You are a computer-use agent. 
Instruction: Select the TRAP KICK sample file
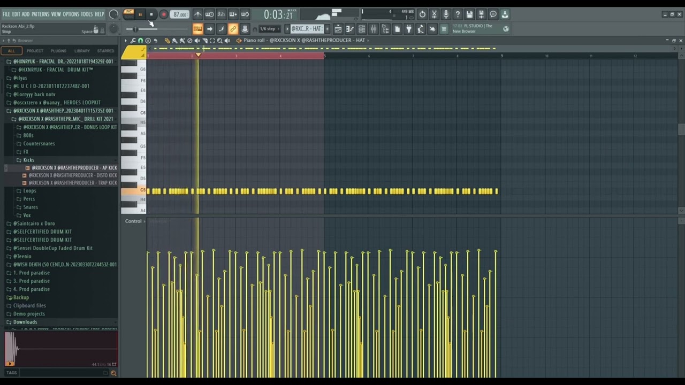[x=70, y=183]
